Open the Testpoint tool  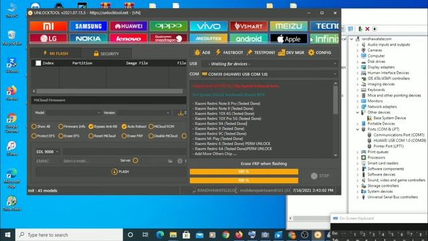pyautogui.click(x=261, y=52)
